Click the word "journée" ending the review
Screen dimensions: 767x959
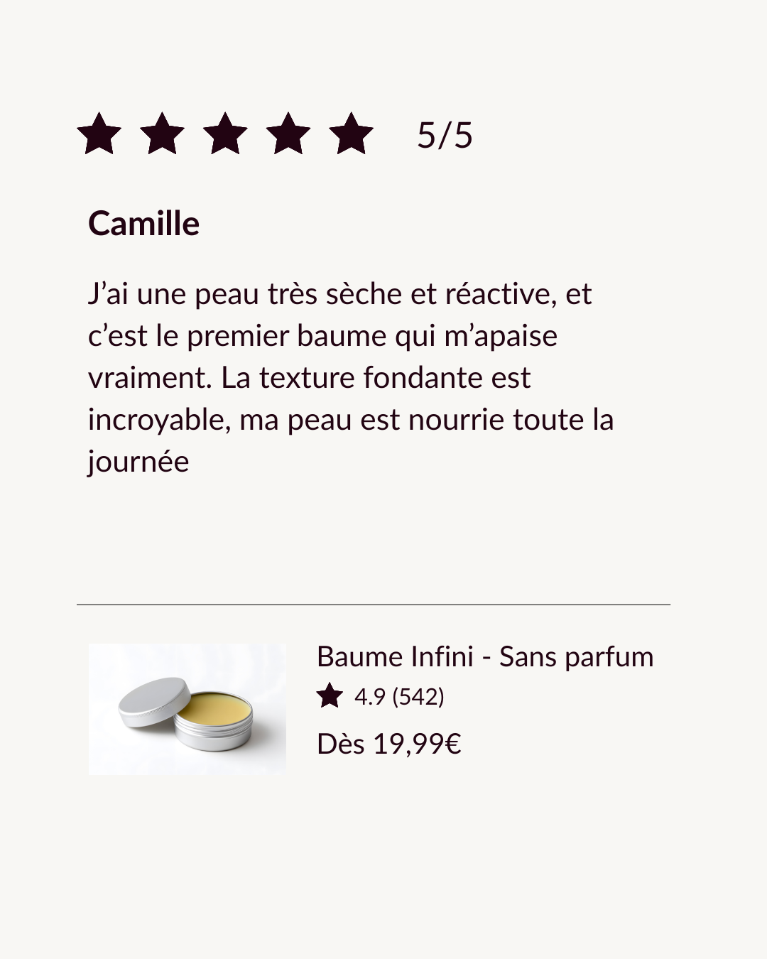138,462
